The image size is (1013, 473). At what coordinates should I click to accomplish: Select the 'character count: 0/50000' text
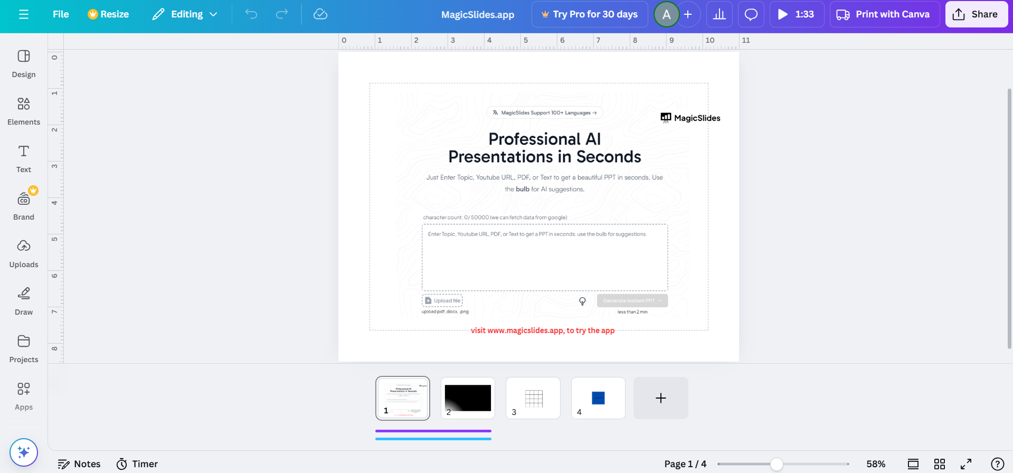point(495,217)
